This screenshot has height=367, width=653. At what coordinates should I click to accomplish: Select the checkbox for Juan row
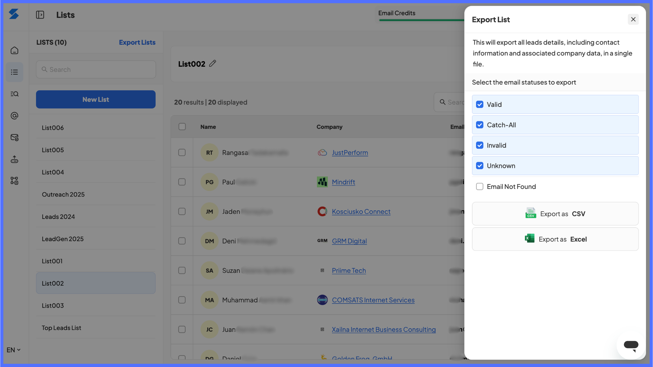tap(182, 329)
